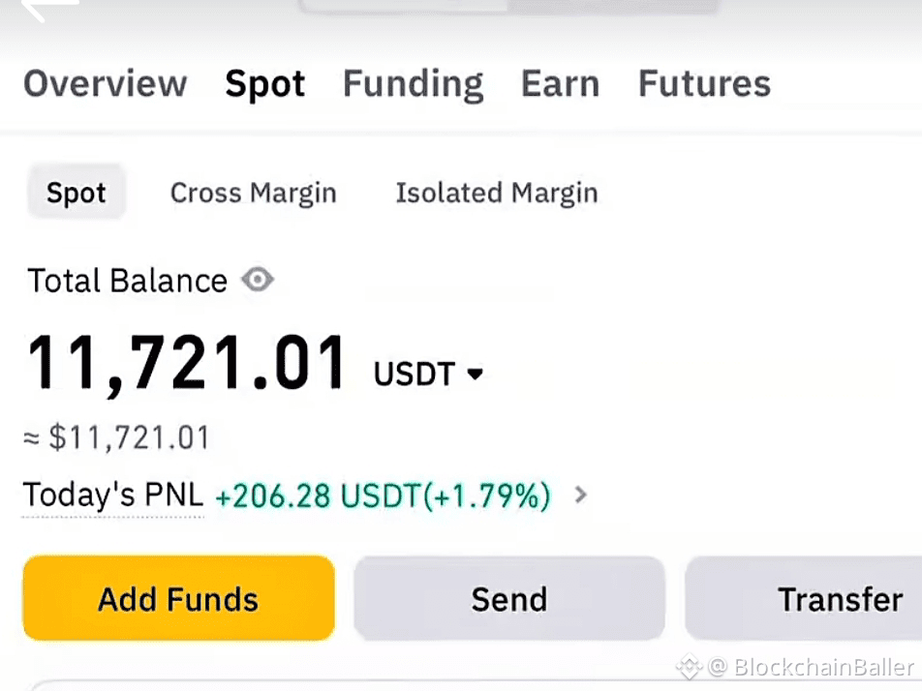Click Today's PNL dotted-underline label

[112, 495]
